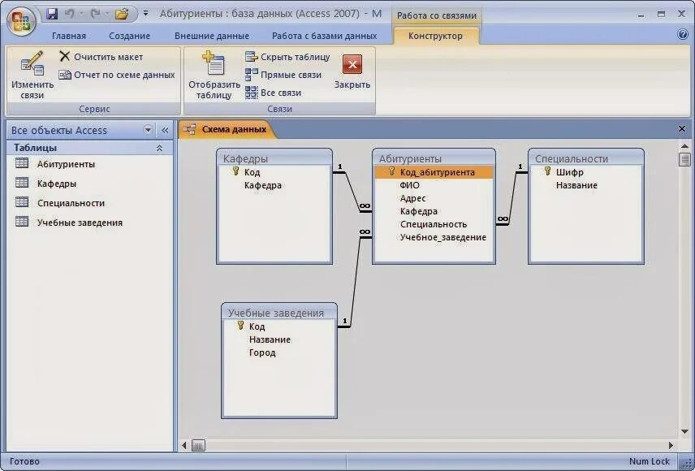
Task: Click Отчет по схеме данных
Action: [117, 75]
